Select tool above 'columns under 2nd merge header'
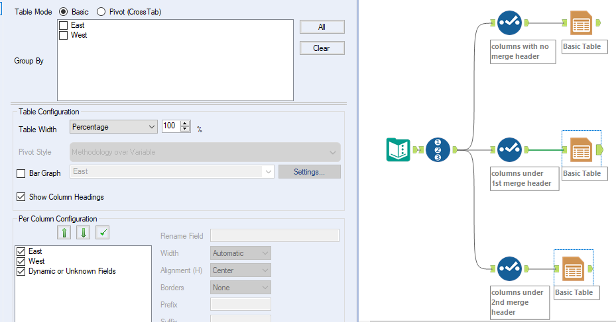Screen dimensions: 616x322 (509, 268)
